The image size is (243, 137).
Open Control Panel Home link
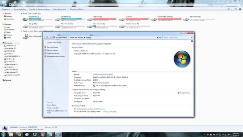point(54,43)
